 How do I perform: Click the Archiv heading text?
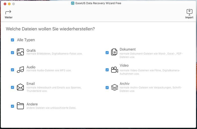point(124,84)
